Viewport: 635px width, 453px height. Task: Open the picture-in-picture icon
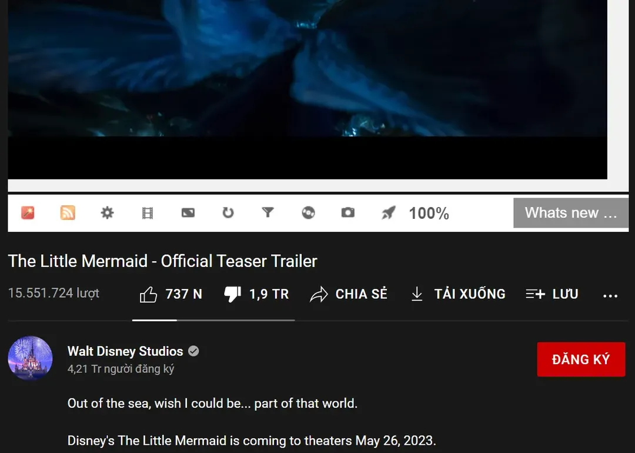(188, 213)
